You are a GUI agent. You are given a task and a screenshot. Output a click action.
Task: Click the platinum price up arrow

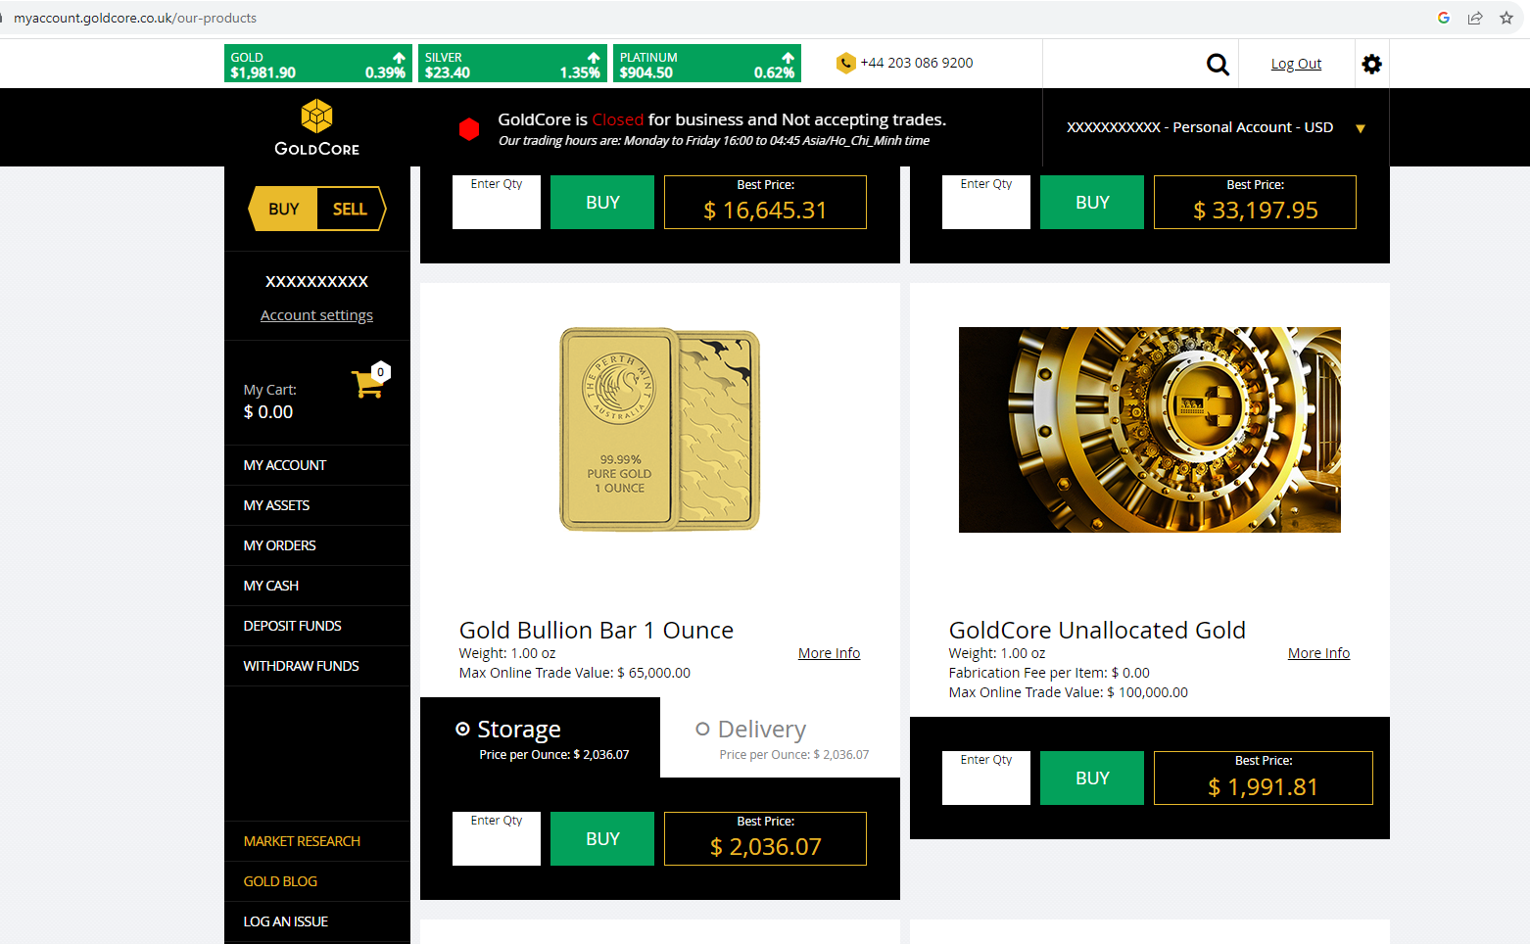788,58
